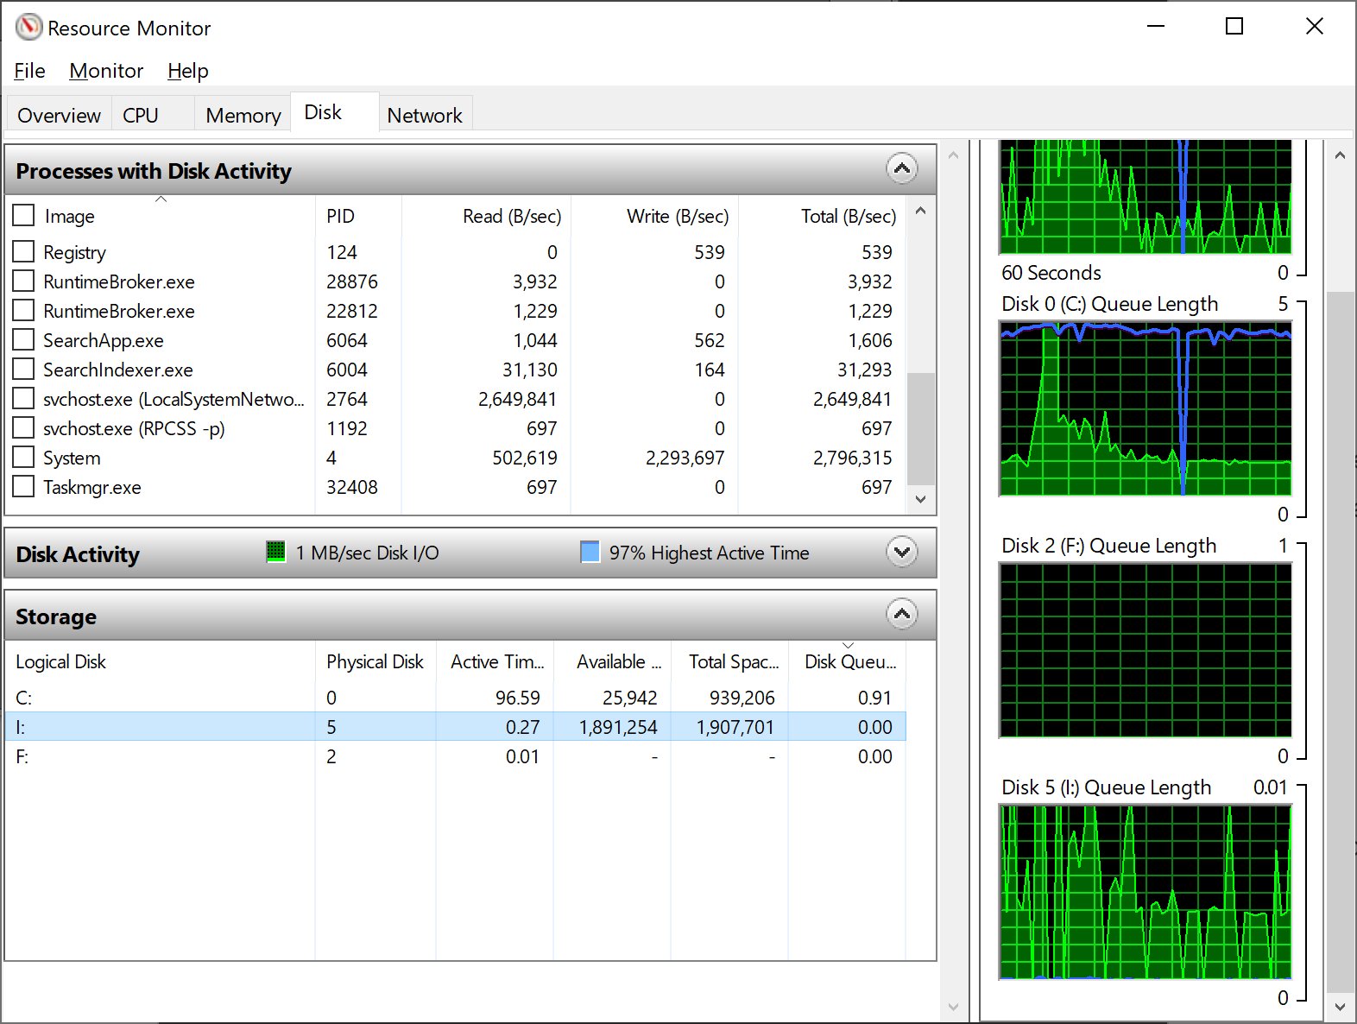Screen dimensions: 1357x1024
Task: Select the I: logical disk row
Action: (x=455, y=726)
